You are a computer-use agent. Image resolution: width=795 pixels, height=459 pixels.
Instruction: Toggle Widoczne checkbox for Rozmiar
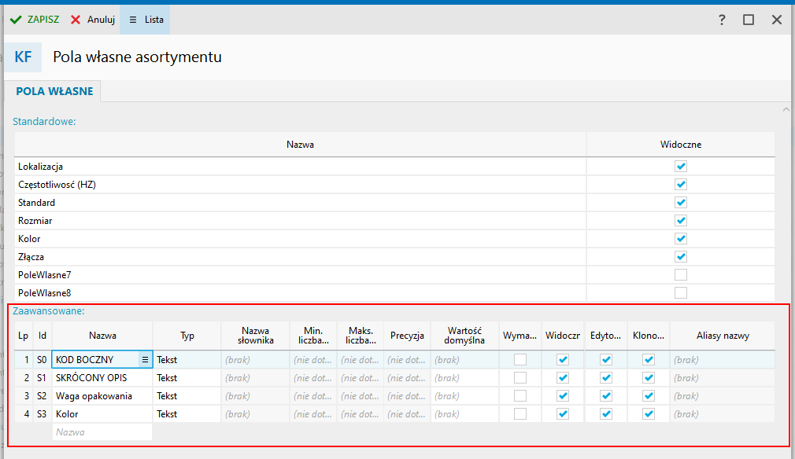tap(680, 221)
